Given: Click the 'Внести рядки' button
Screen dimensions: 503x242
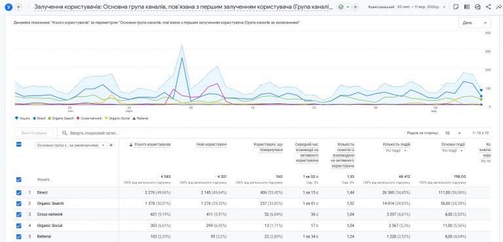Looking at the screenshot, I should (34, 133).
